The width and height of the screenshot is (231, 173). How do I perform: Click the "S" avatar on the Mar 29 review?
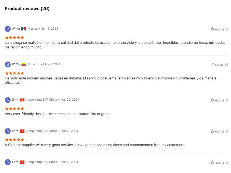pyautogui.click(x=8, y=100)
